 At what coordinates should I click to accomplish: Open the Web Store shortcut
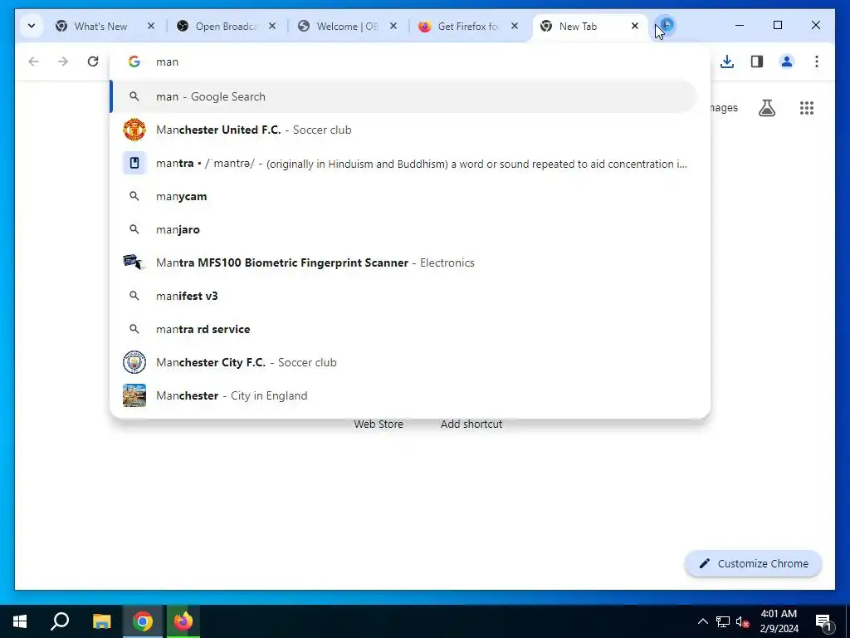[x=379, y=425]
